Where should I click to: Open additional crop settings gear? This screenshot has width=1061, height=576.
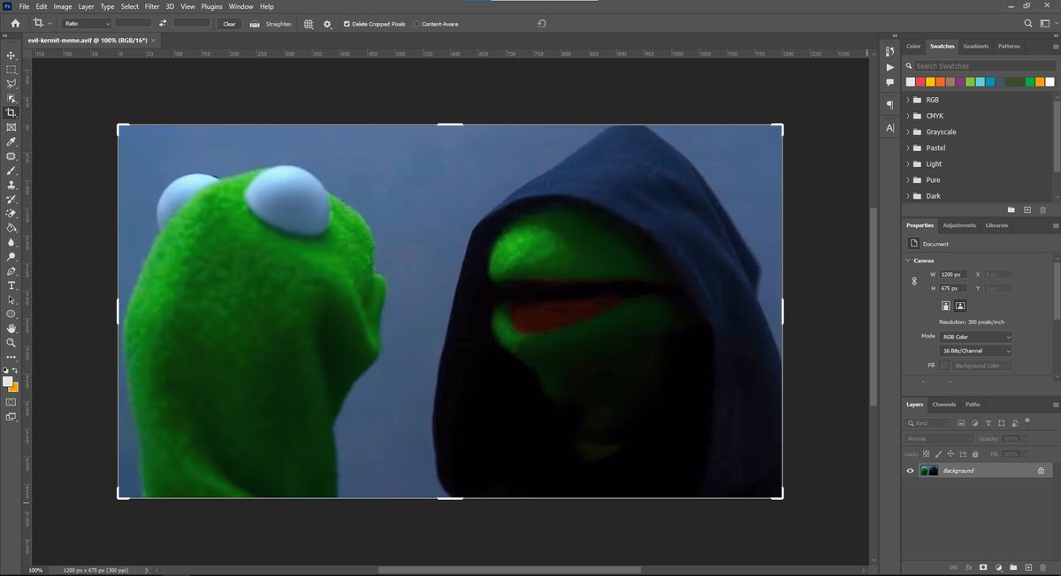[x=328, y=24]
